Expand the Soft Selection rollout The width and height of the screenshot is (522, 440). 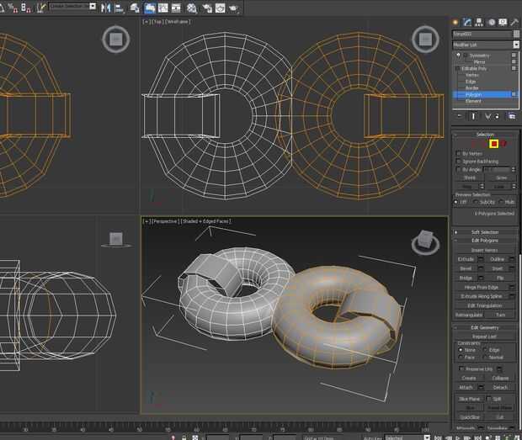tap(485, 232)
